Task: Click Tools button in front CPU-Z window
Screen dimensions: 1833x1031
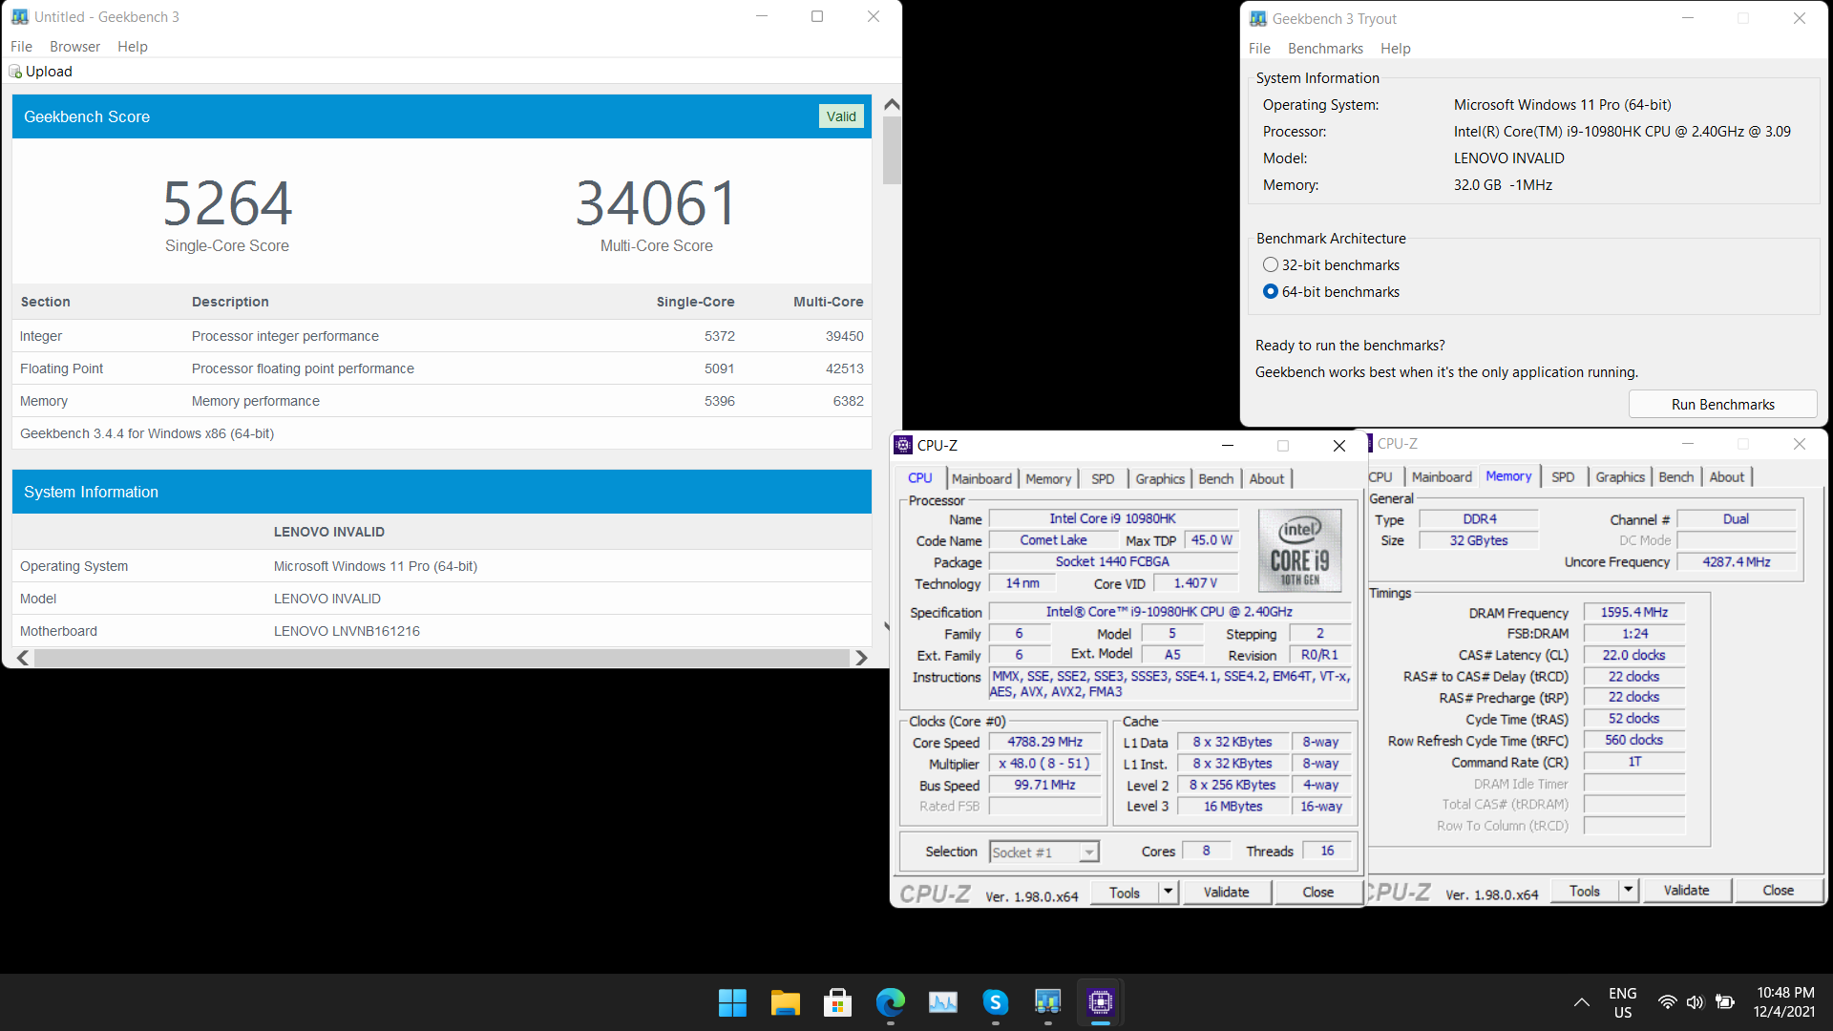Action: click(x=1124, y=893)
